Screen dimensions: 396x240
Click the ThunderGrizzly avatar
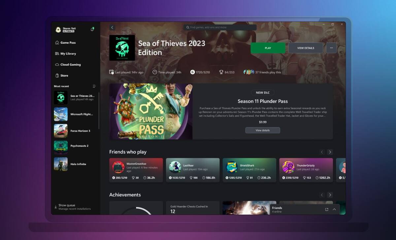click(288, 167)
